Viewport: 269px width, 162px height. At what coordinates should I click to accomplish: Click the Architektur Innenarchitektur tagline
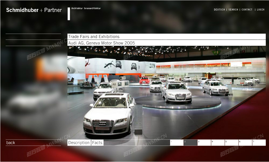(86, 8)
